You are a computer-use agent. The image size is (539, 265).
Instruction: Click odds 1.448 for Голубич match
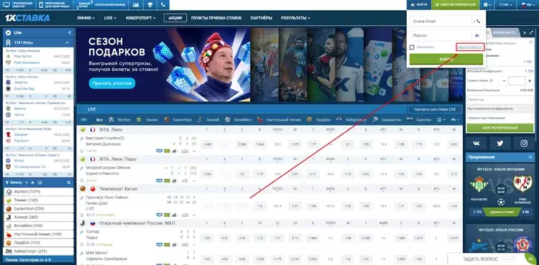tap(207, 144)
